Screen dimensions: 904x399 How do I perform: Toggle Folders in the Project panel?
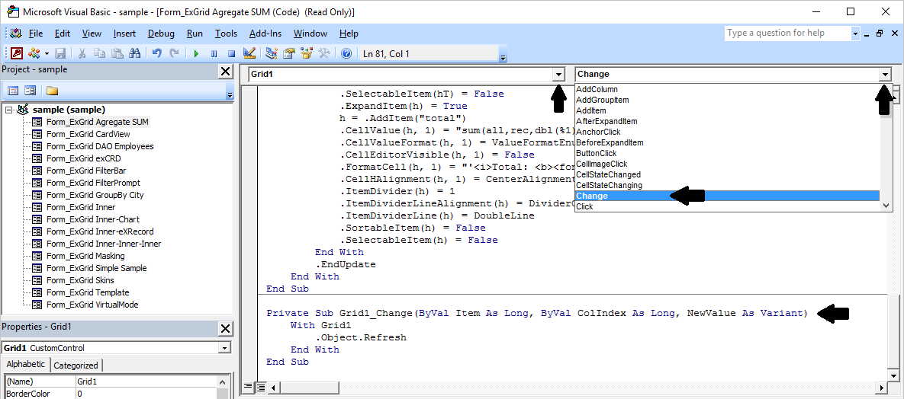pos(52,91)
